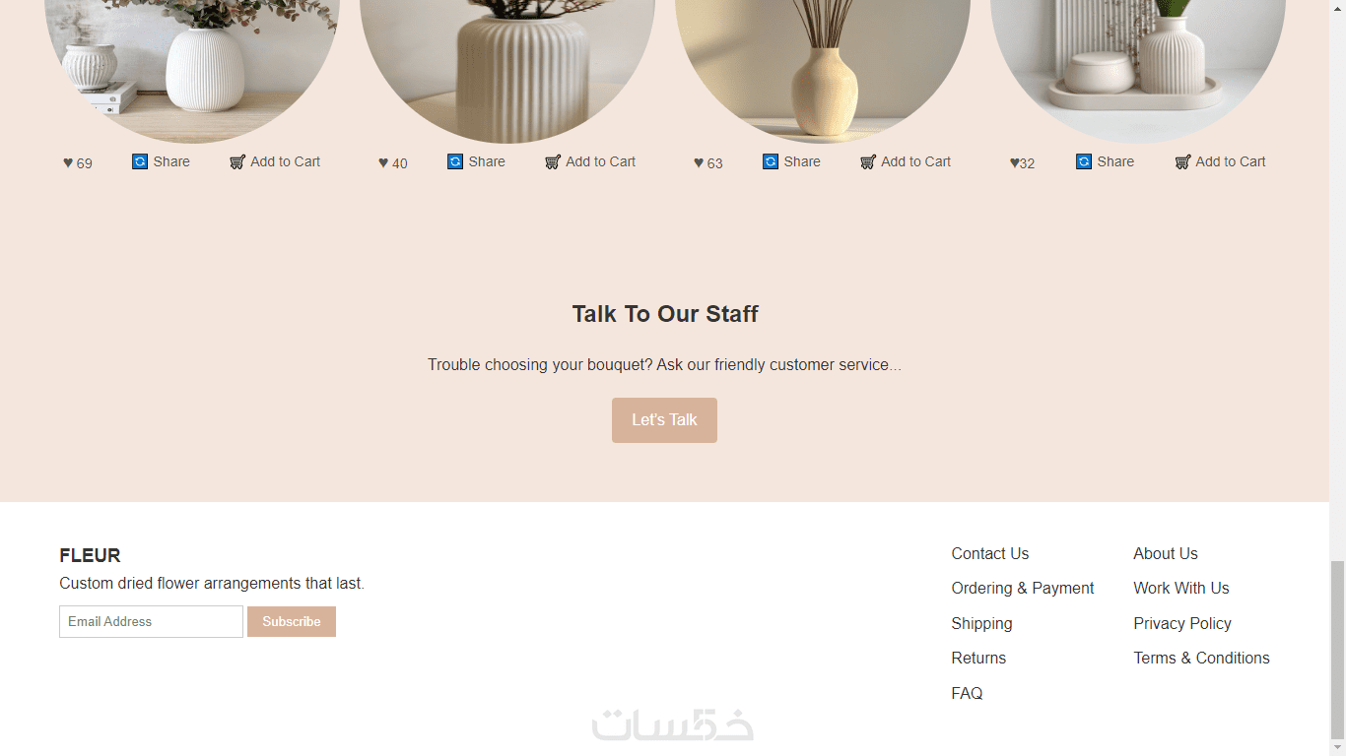Click the heart icon showing 69 likes

[x=68, y=163]
